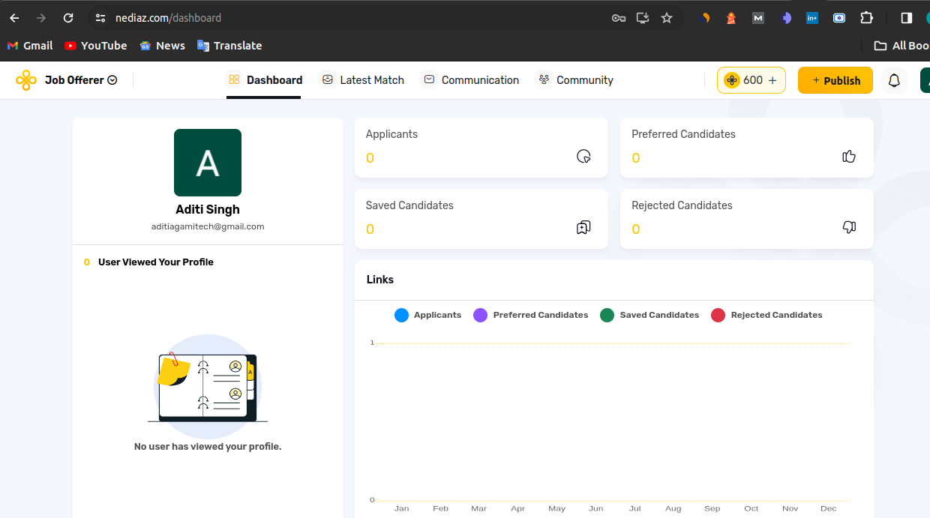Expand the Job Offerer role dropdown
The height and width of the screenshot is (518, 930).
(x=81, y=80)
